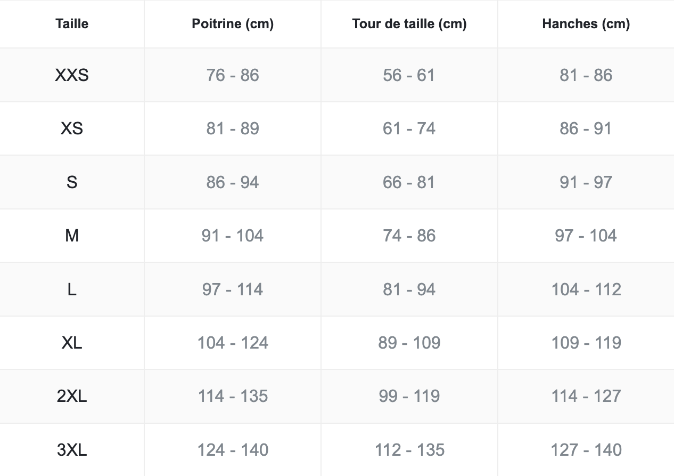Select the M waist value 74 - 86
Image resolution: width=674 pixels, height=476 pixels.
pyautogui.click(x=409, y=236)
